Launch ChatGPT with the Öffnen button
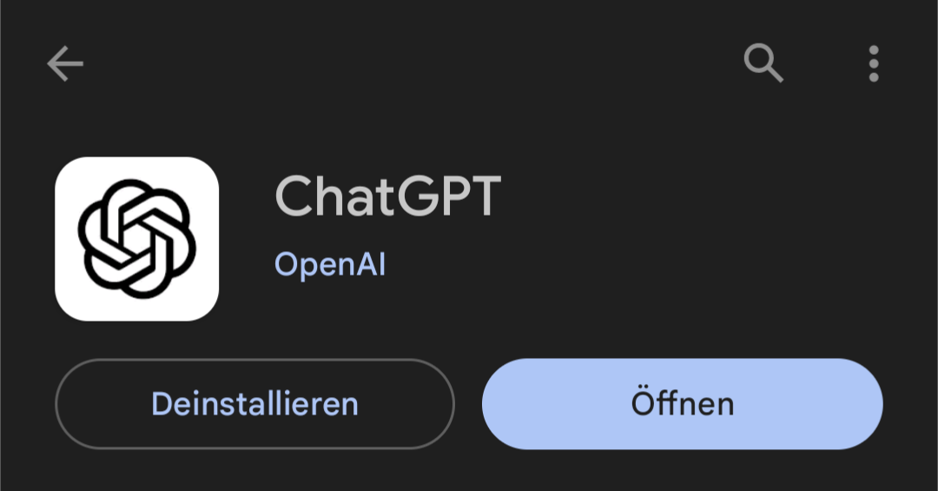938x491 pixels. pos(683,403)
